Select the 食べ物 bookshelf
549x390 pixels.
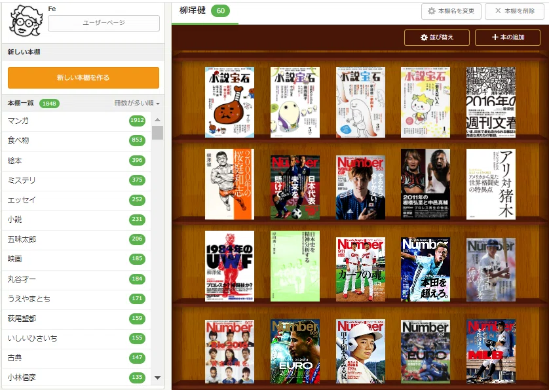pyautogui.click(x=77, y=141)
